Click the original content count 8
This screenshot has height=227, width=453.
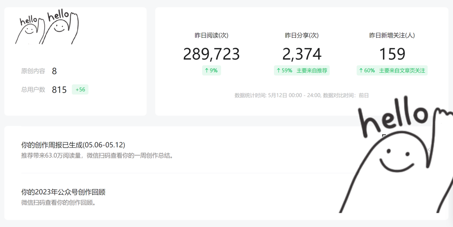(54, 71)
